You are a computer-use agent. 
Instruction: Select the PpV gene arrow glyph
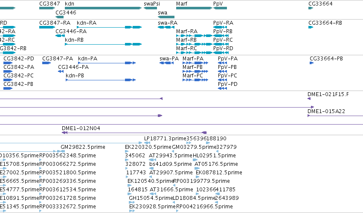pos(220,8)
